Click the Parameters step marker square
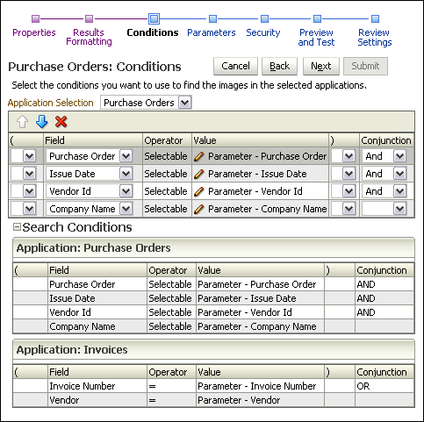Image resolution: width=424 pixels, height=422 pixels. 212,19
